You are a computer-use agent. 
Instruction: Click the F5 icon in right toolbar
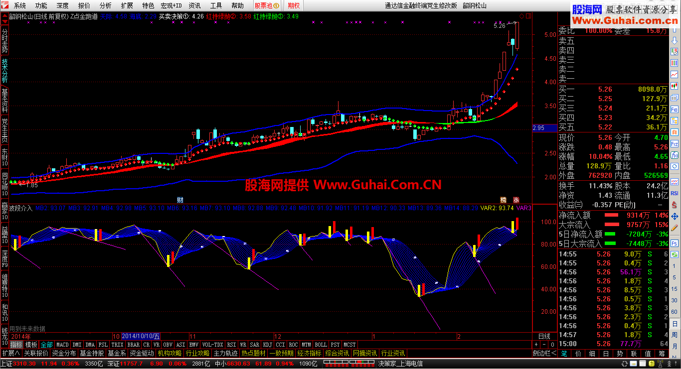[x=674, y=243]
